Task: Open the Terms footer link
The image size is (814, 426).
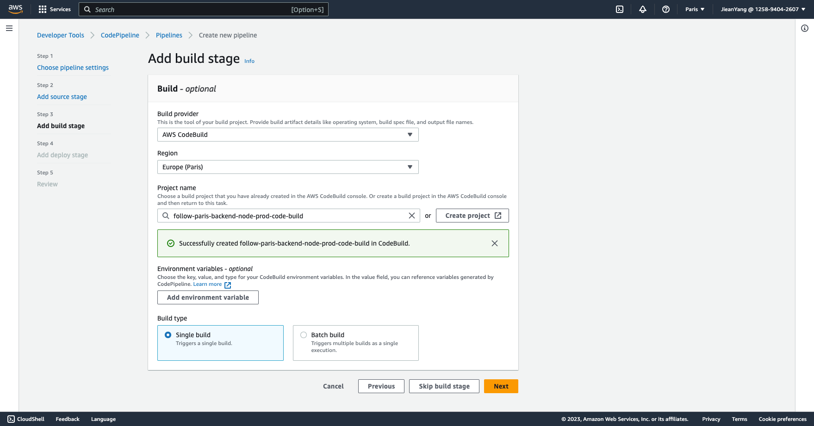Action: (739, 419)
